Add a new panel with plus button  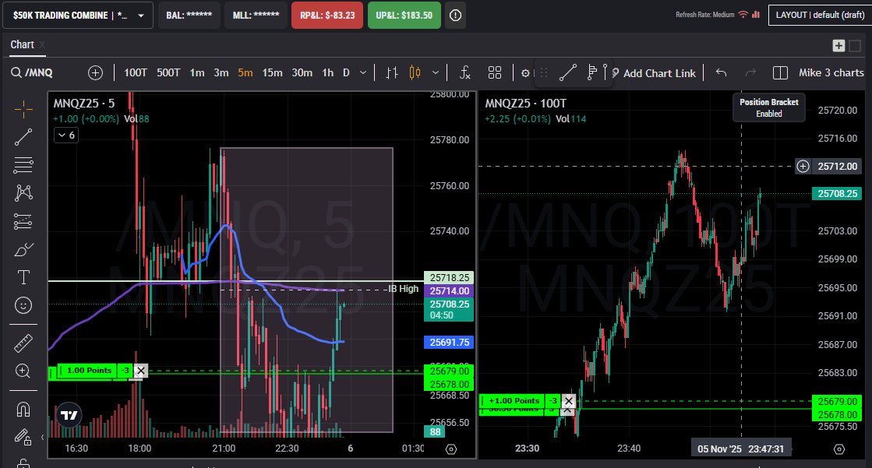click(x=838, y=46)
